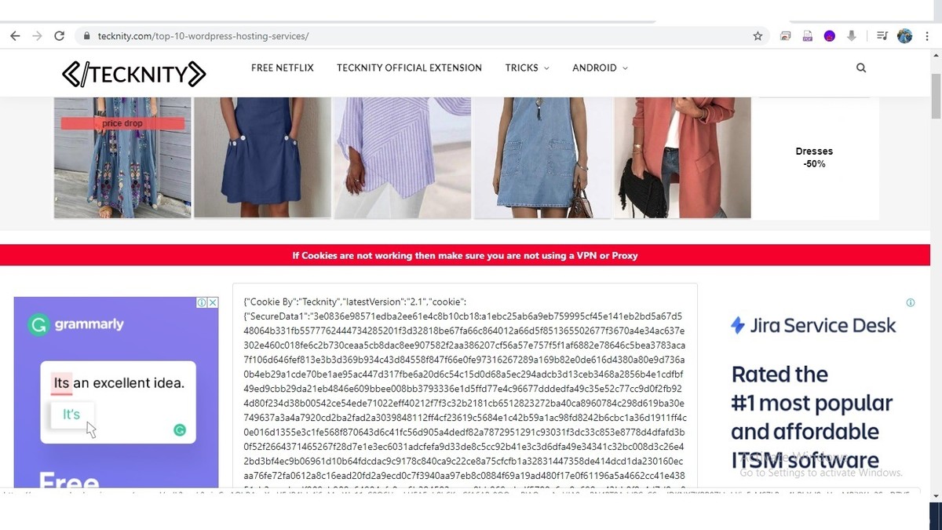The image size is (942, 530).
Task: Click the purple circular extension icon
Action: pos(829,36)
